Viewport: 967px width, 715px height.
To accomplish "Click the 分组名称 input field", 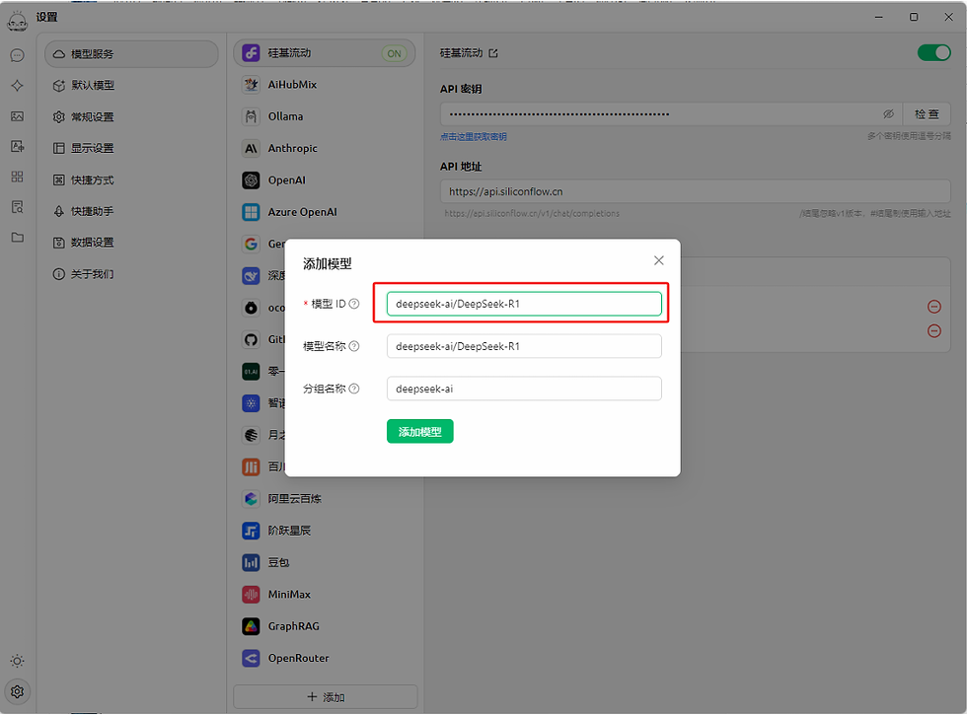I will (x=524, y=389).
